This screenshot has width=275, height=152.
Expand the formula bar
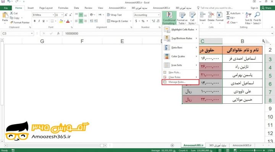click(x=272, y=33)
